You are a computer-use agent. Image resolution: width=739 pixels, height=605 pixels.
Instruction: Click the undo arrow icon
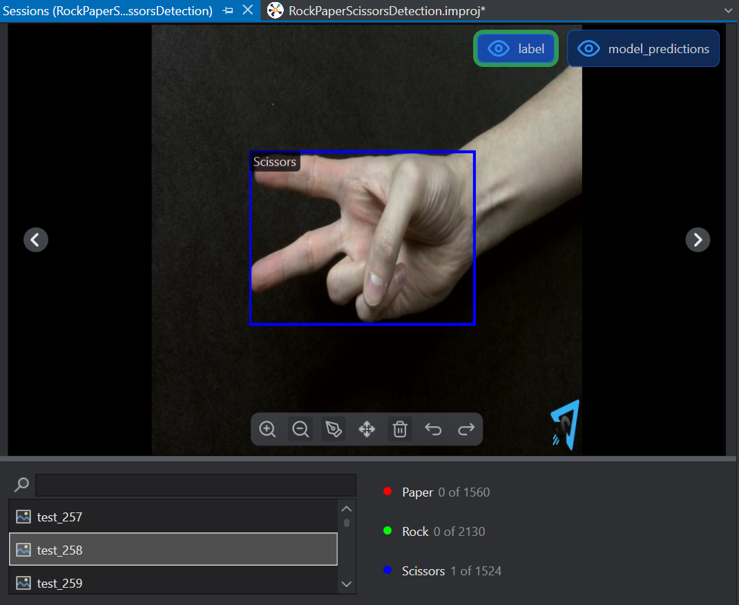pos(433,430)
